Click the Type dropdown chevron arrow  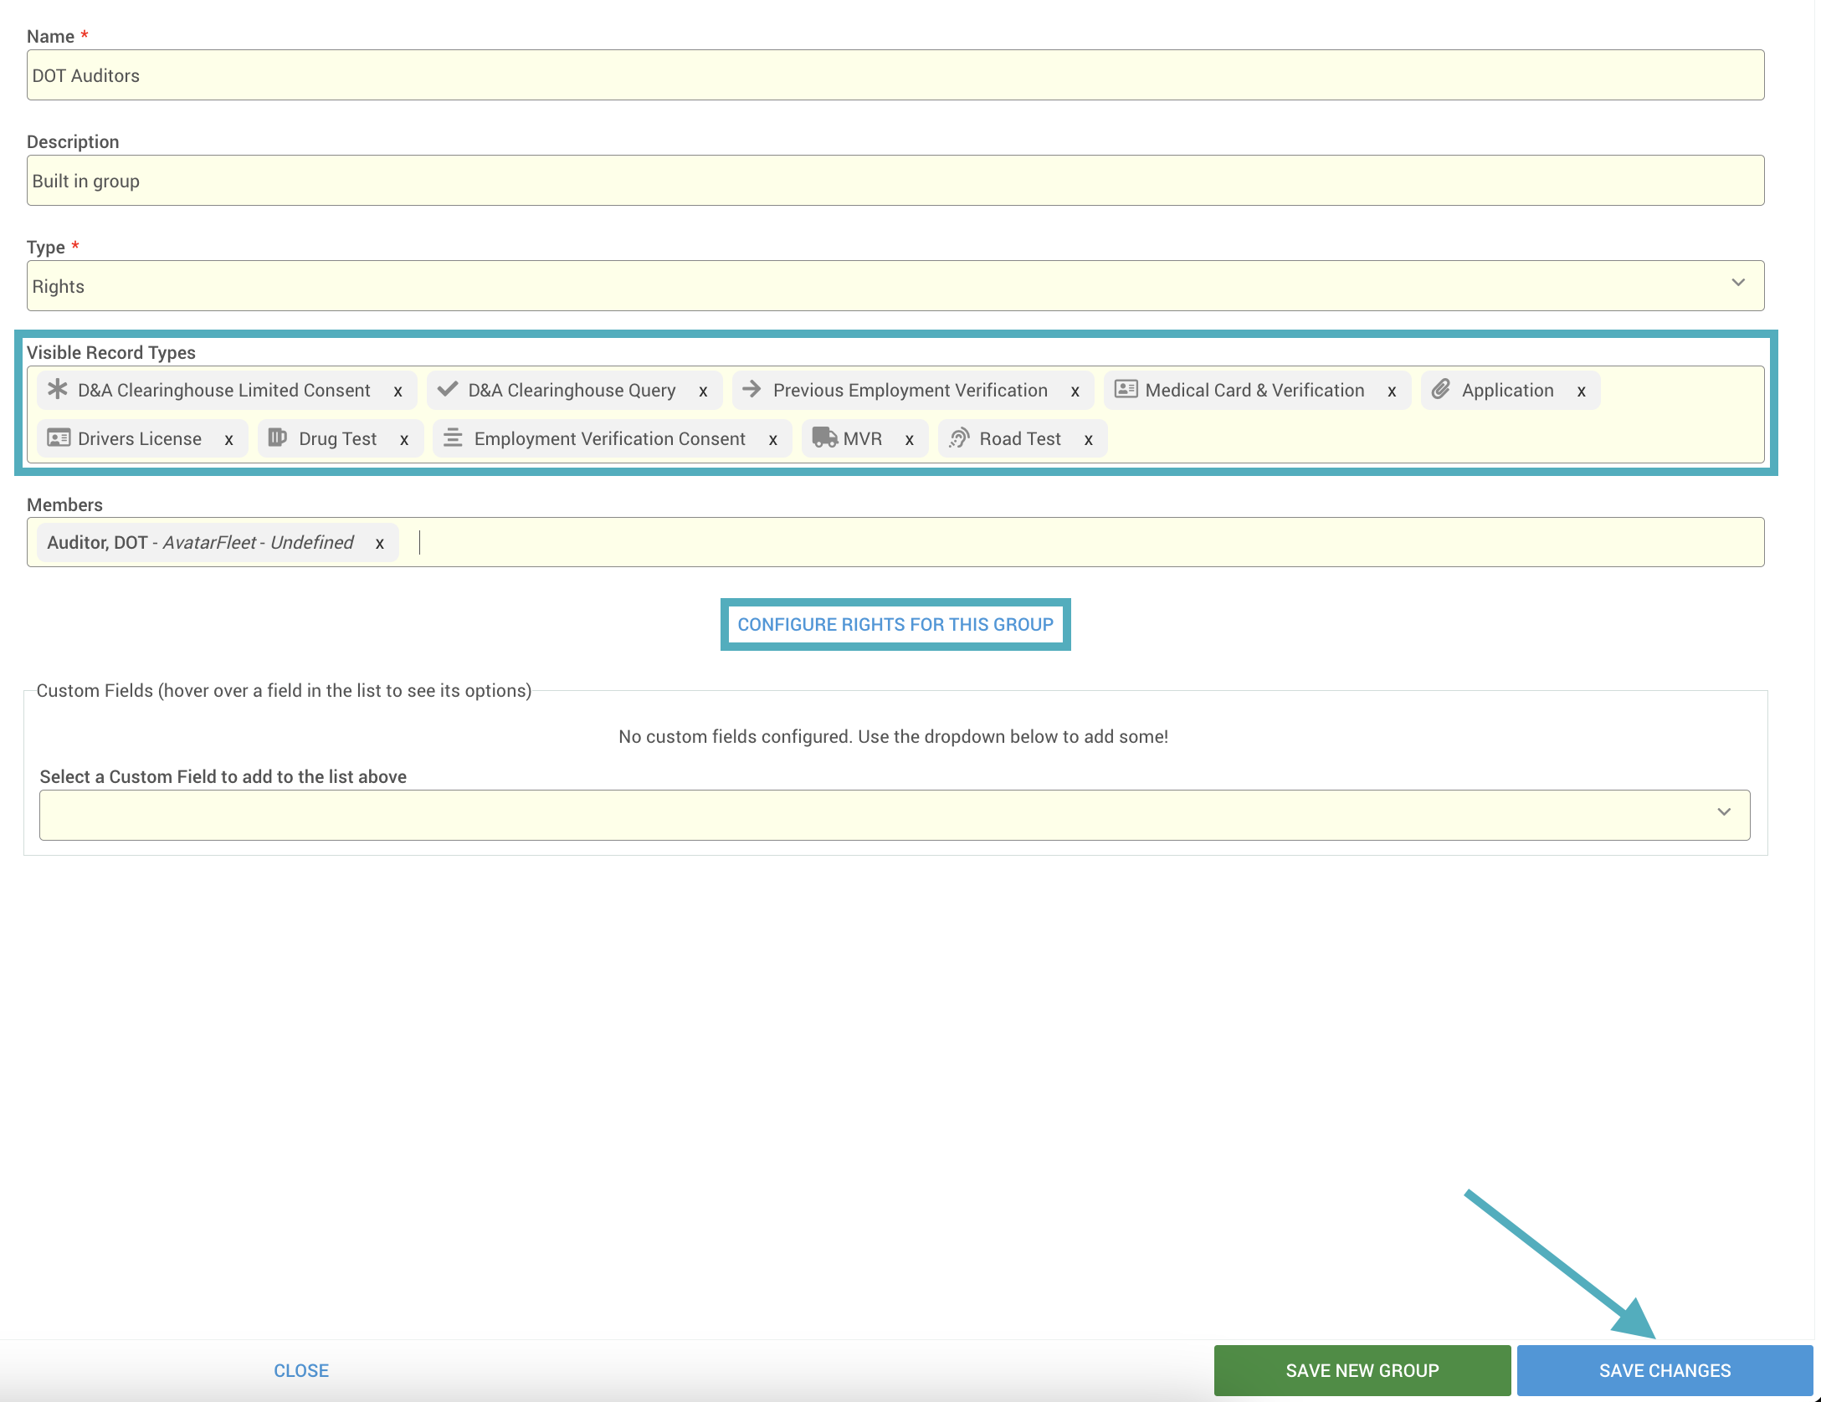[x=1737, y=283]
